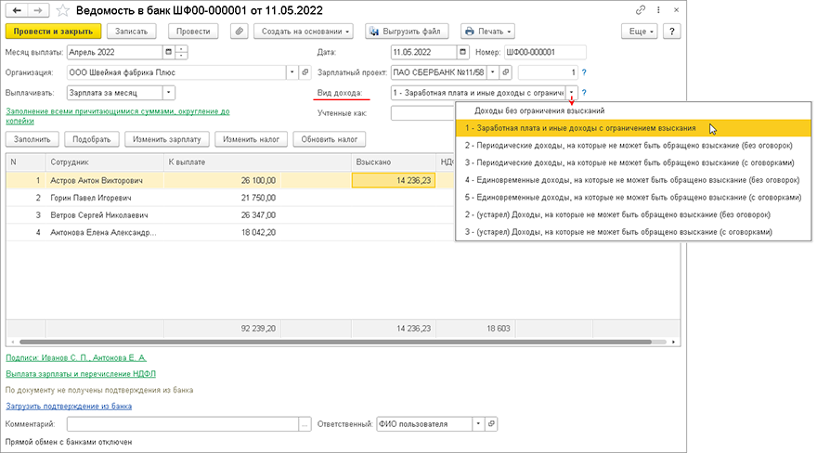This screenshot has width=817, height=453.
Task: Add document to favorites with star icon
Action: pyautogui.click(x=62, y=10)
